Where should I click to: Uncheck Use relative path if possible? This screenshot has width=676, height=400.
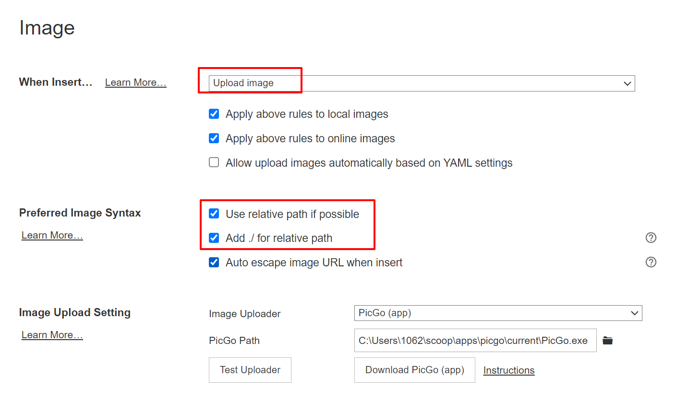(214, 213)
